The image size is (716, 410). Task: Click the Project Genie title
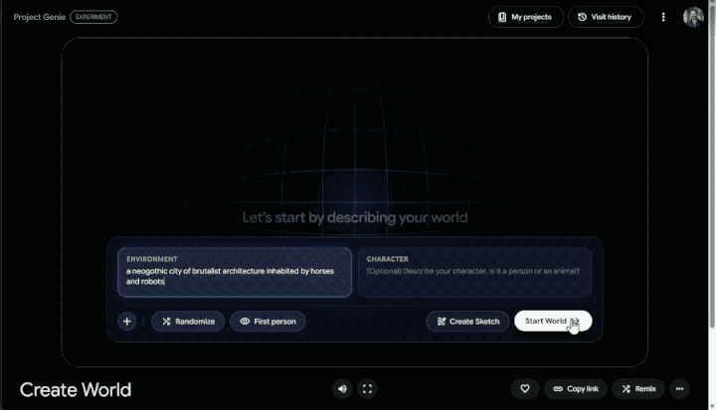point(39,17)
